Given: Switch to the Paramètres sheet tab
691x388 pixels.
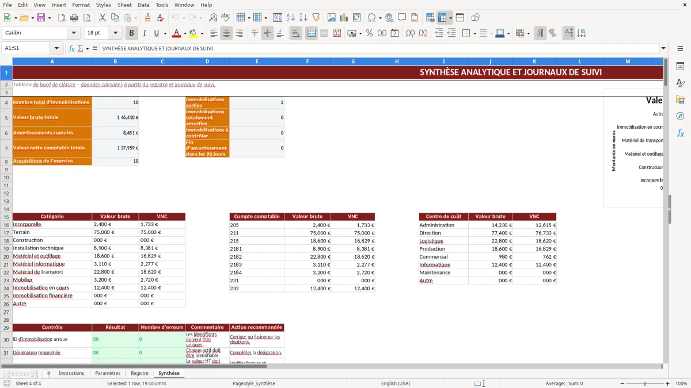Looking at the screenshot, I should coord(108,373).
